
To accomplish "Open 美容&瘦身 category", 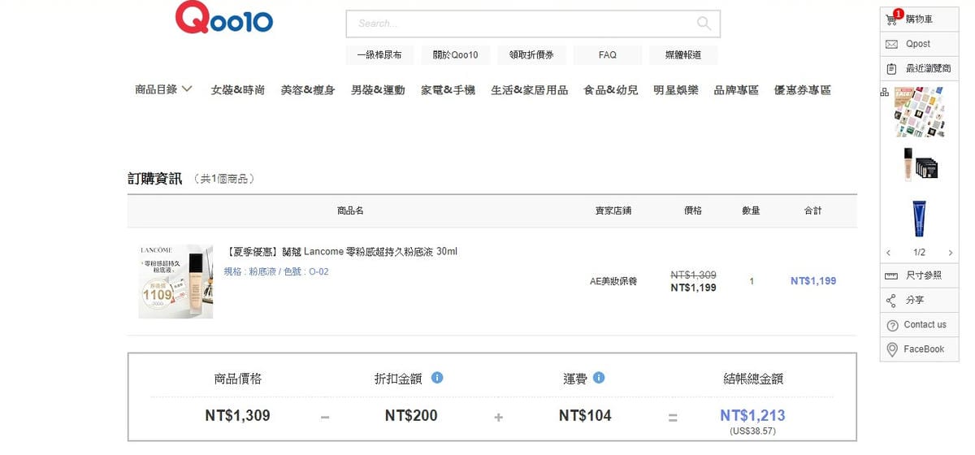I will 308,90.
